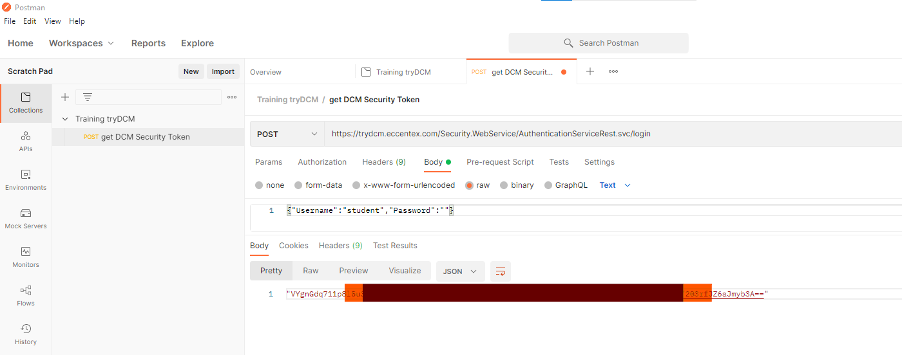Collapse the Training tryDCM collection
The height and width of the screenshot is (355, 902).
[x=64, y=119]
